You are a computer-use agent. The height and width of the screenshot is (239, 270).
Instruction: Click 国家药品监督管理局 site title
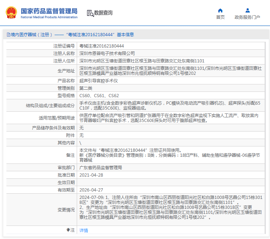point(49,11)
